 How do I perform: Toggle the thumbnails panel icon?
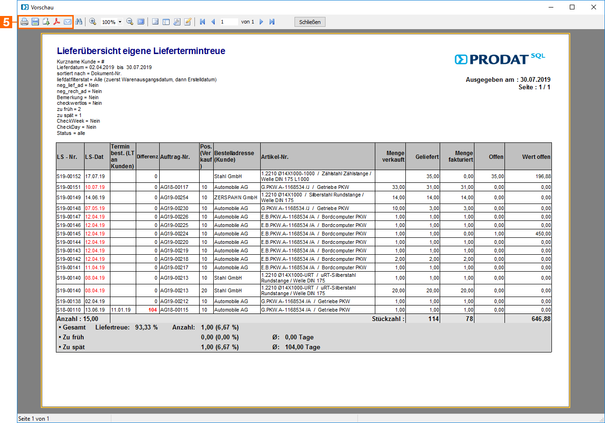[166, 22]
